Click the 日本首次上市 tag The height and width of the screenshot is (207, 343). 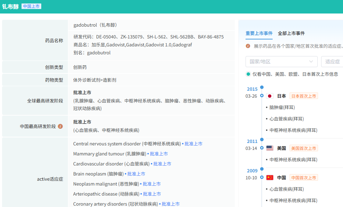[x=303, y=96]
